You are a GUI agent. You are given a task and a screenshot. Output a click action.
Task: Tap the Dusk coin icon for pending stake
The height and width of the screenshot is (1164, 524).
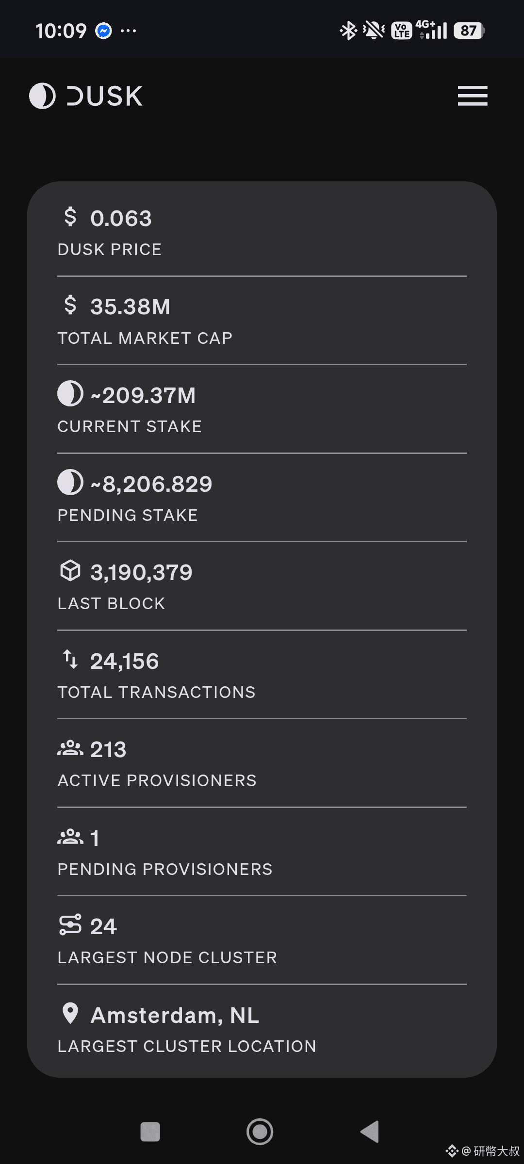[x=70, y=482]
